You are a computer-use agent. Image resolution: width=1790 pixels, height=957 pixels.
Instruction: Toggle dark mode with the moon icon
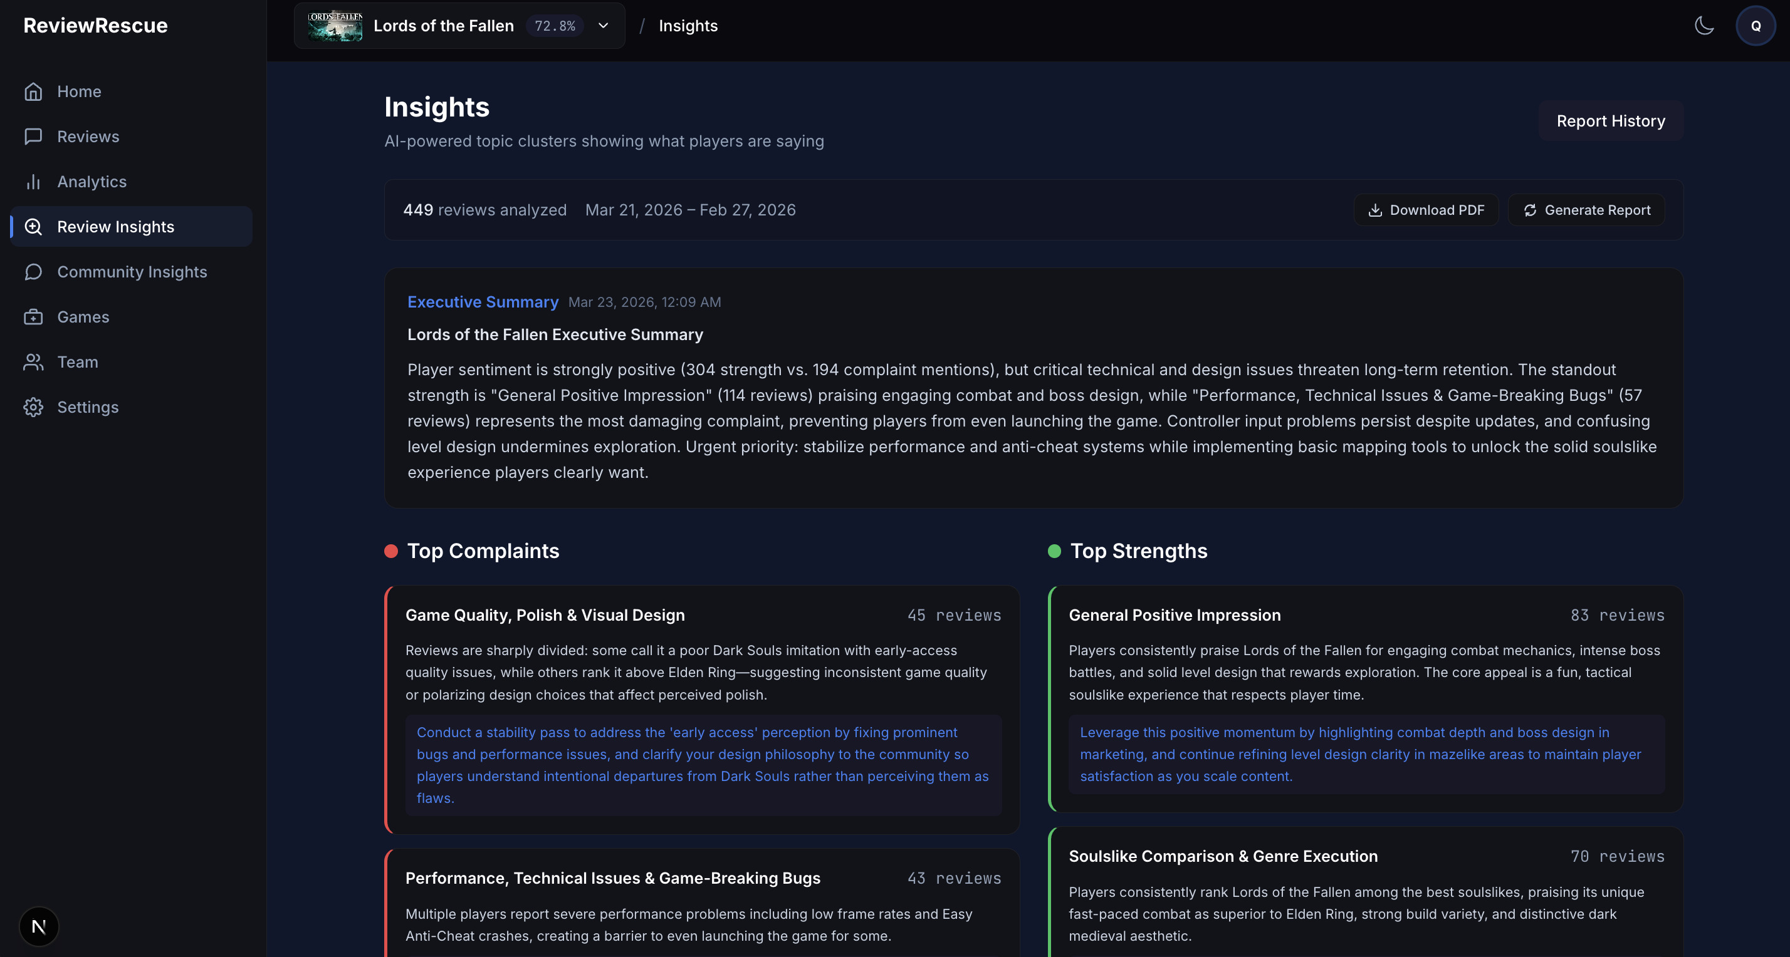pyautogui.click(x=1704, y=26)
